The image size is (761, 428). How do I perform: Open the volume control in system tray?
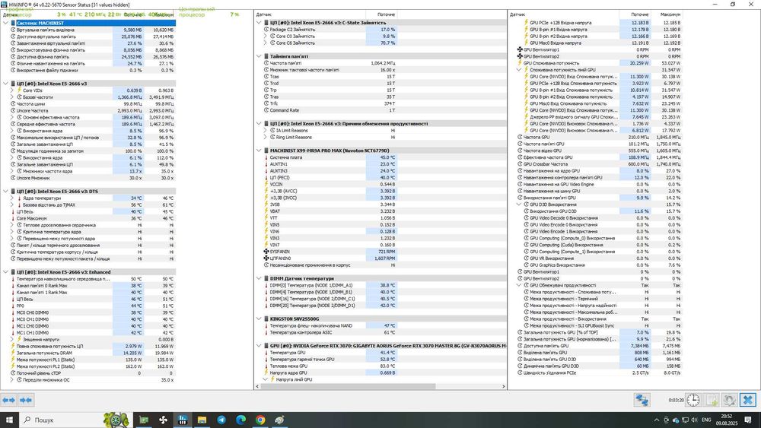pos(694,420)
